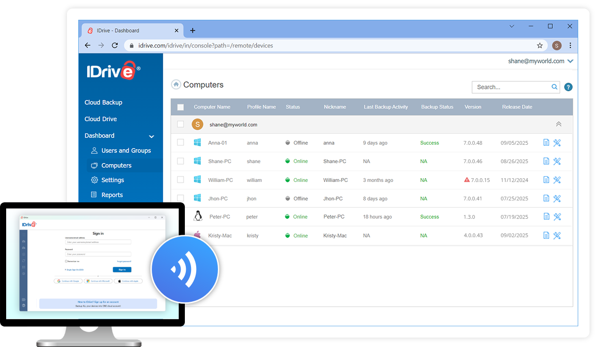Click the password field in the Sign in window
Viewport: 598px width, 347px height.
98,254
